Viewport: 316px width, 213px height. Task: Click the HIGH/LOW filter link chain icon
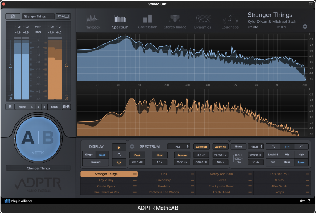point(238,158)
